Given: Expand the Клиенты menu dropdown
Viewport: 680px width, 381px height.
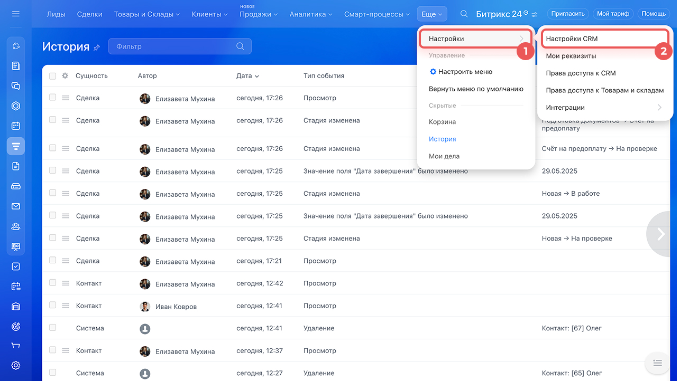Looking at the screenshot, I should click(210, 14).
